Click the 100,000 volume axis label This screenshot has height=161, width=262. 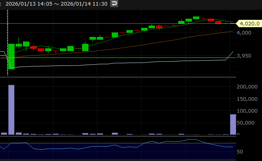(x=247, y=111)
